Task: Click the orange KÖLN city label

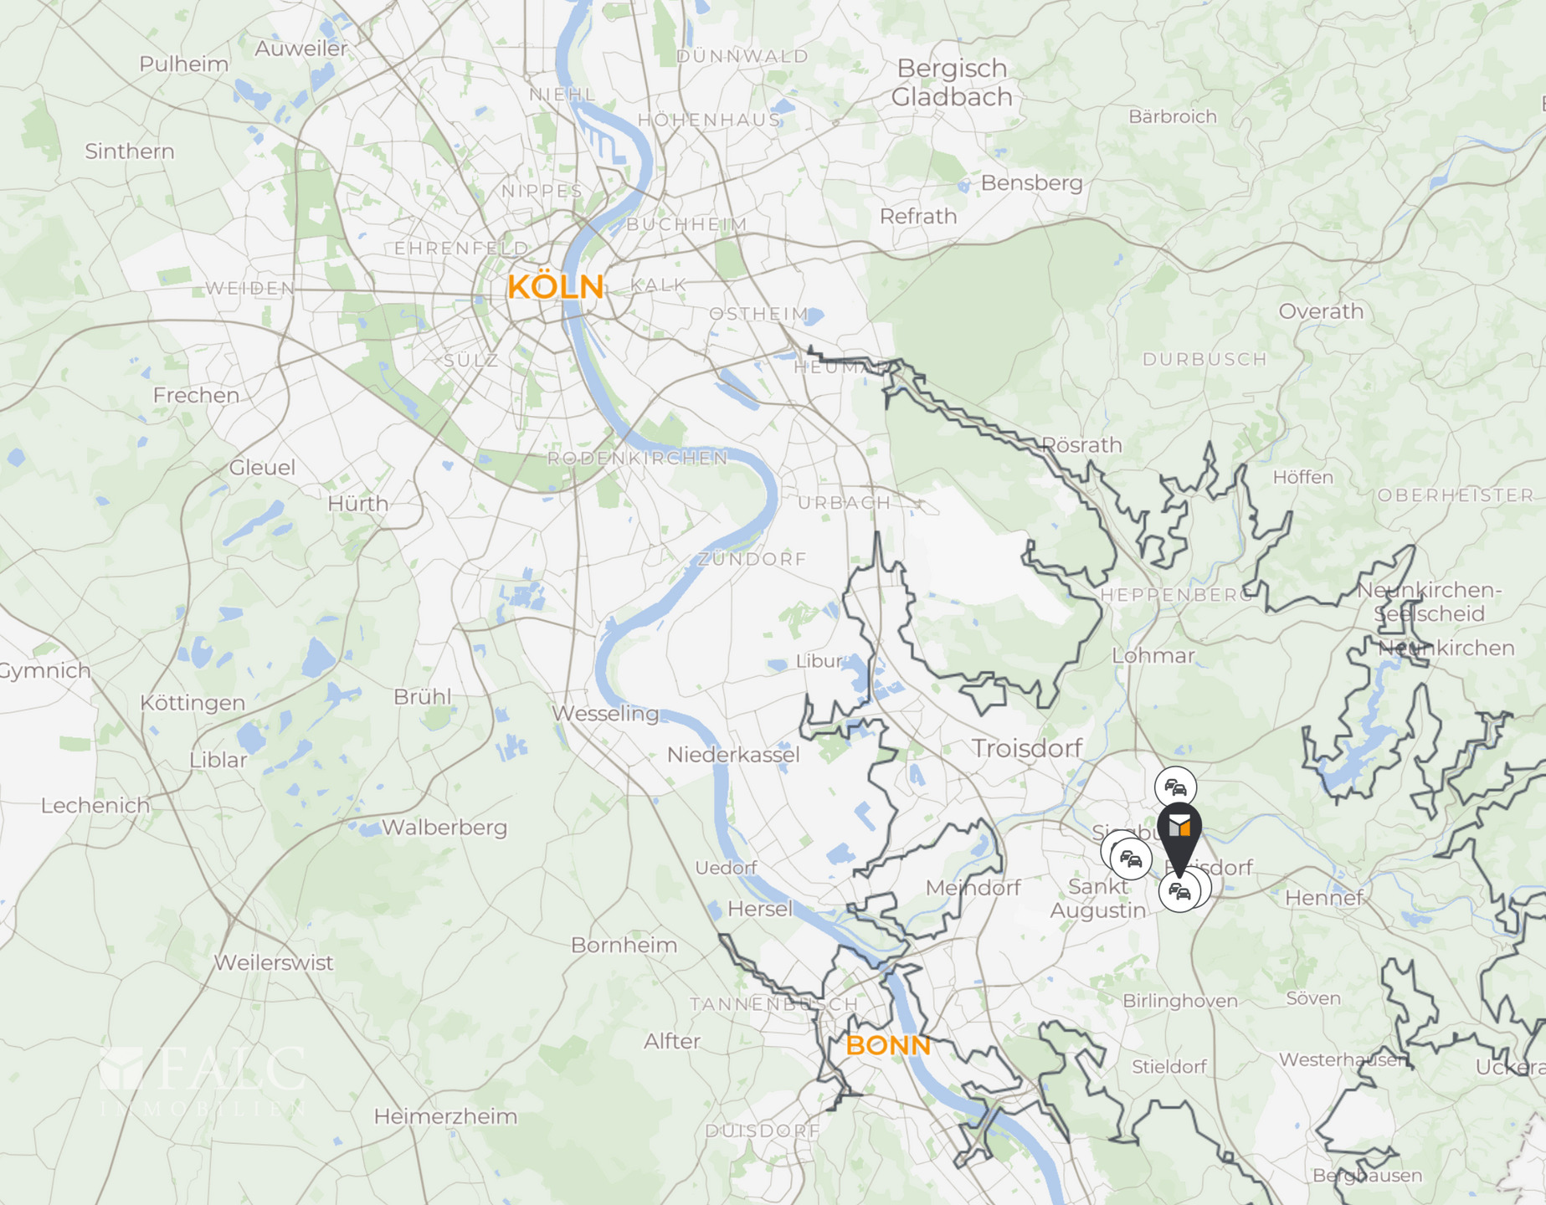Action: coord(556,287)
